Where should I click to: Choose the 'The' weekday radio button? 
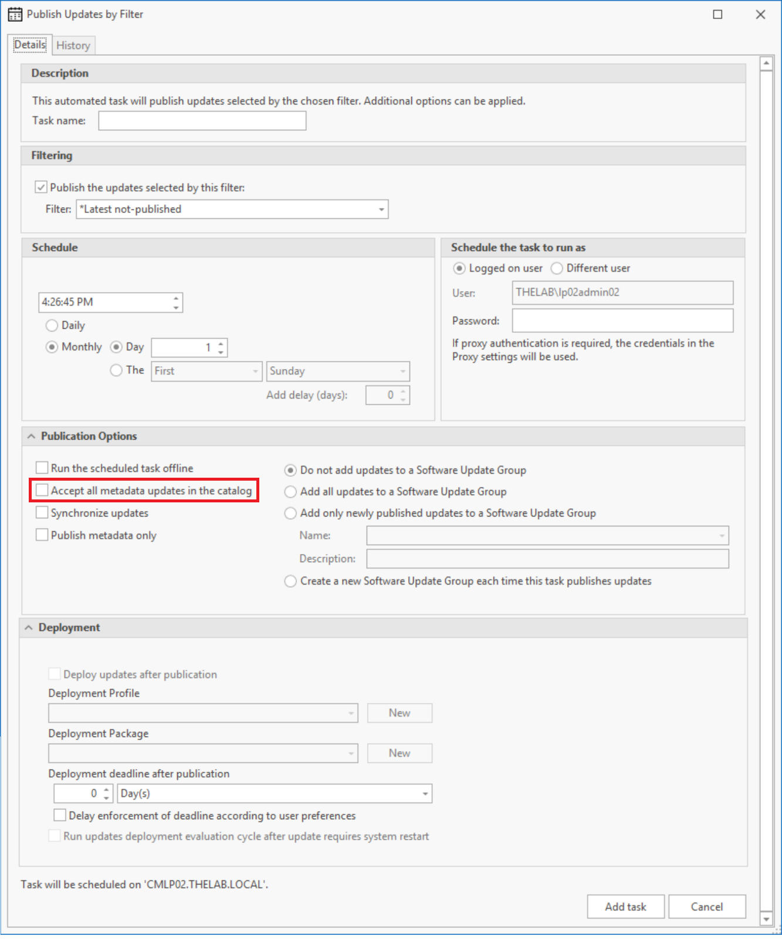click(116, 370)
